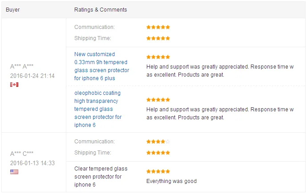Click Clear tempered glass screen protector title
The image size is (307, 195).
point(101,177)
